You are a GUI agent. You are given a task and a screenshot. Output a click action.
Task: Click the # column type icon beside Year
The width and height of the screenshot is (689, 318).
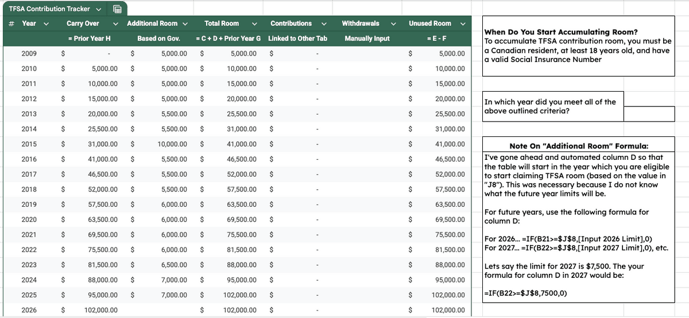click(x=11, y=23)
